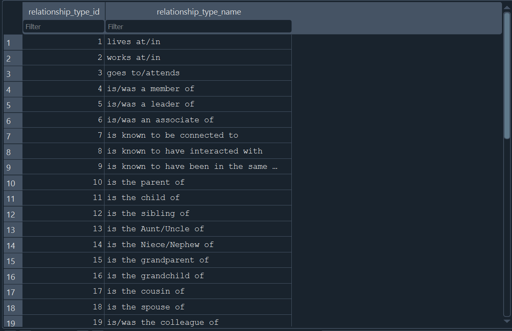Select id cell with value 9
Image resolution: width=512 pixels, height=331 pixels.
63,167
